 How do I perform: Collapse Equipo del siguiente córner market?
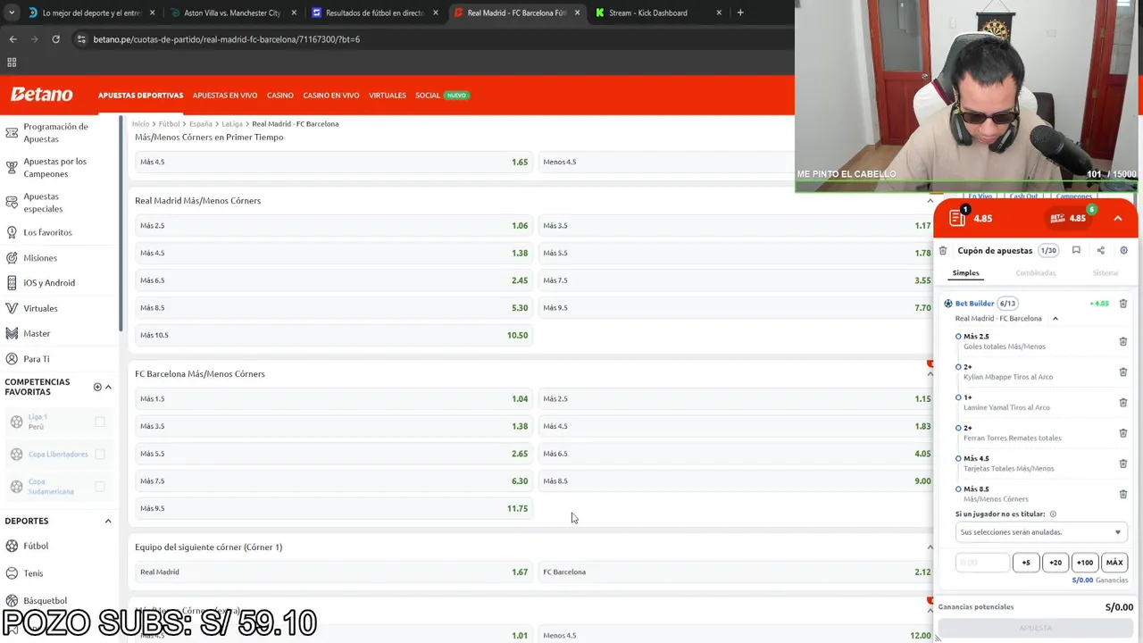point(930,547)
